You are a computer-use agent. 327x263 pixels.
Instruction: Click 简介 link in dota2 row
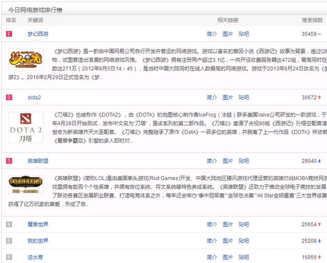click(212, 97)
